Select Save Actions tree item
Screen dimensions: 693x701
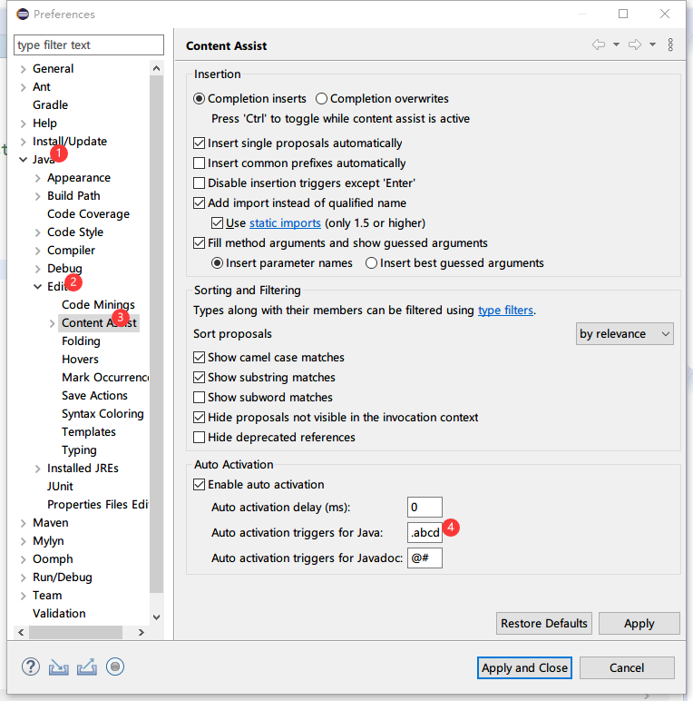94,396
